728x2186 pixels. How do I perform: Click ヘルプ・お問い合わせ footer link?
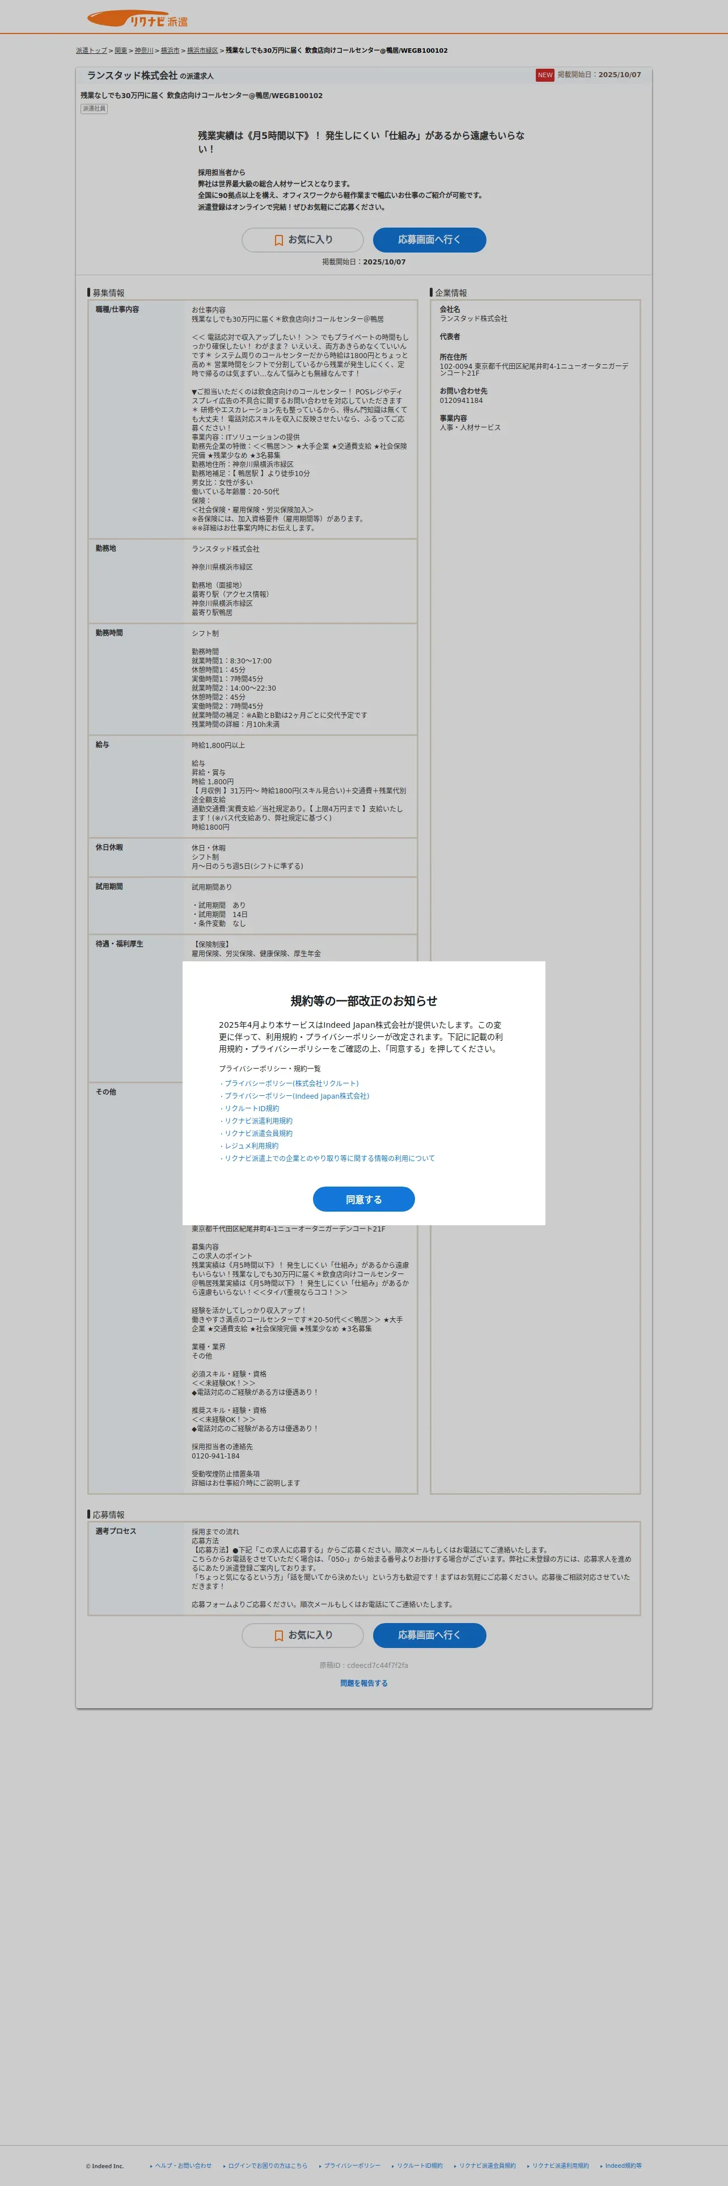click(x=183, y=2166)
